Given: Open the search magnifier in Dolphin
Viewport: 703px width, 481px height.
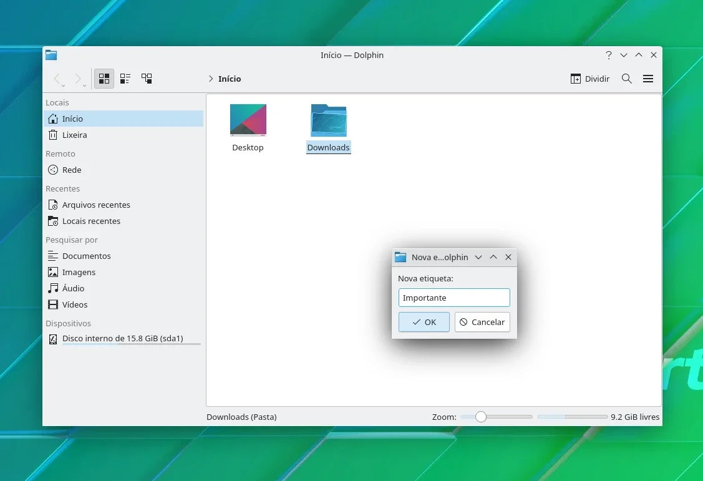Looking at the screenshot, I should [x=627, y=79].
